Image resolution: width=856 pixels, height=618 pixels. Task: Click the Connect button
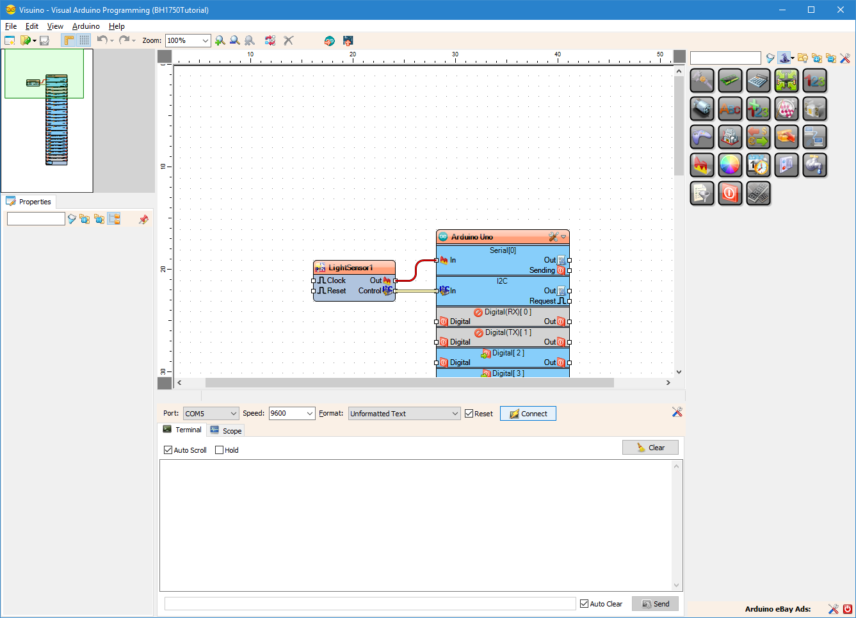click(x=528, y=413)
